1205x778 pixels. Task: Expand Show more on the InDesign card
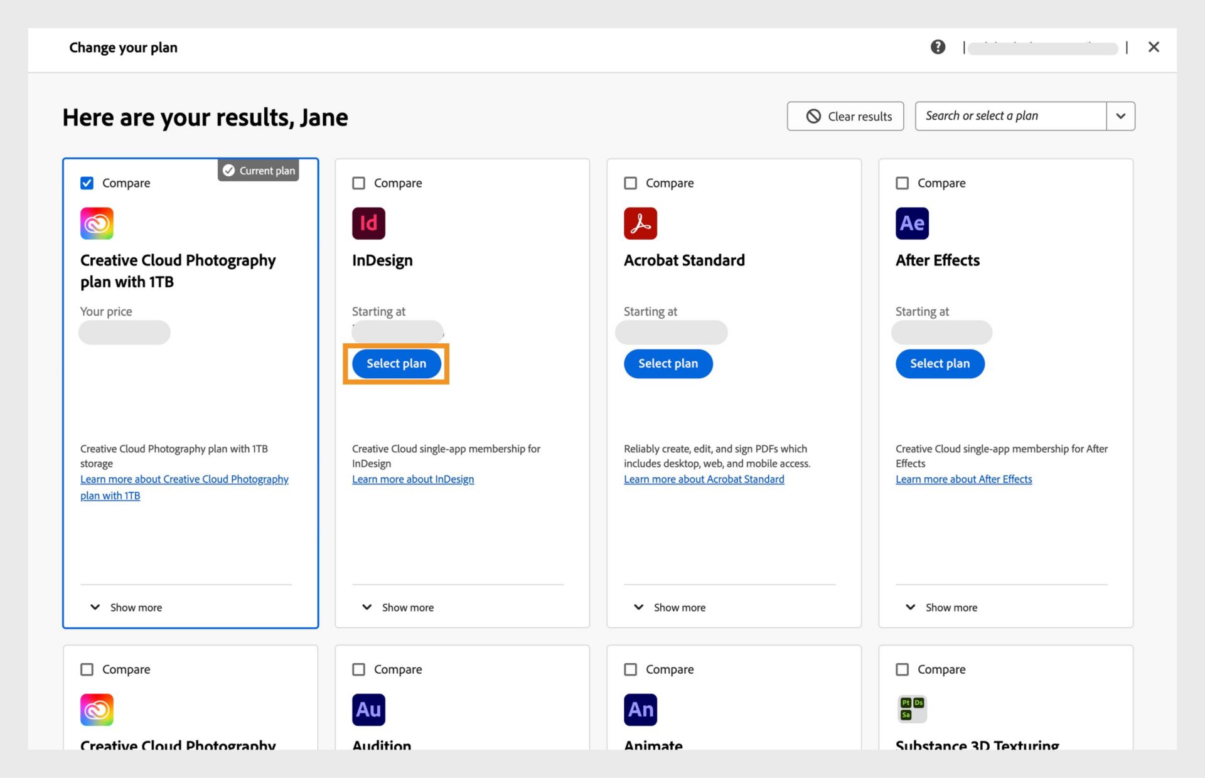(x=399, y=607)
